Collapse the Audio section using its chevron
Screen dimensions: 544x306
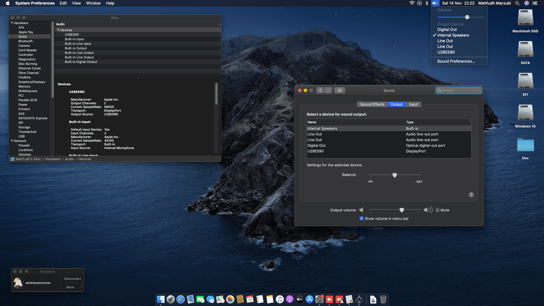[218, 24]
